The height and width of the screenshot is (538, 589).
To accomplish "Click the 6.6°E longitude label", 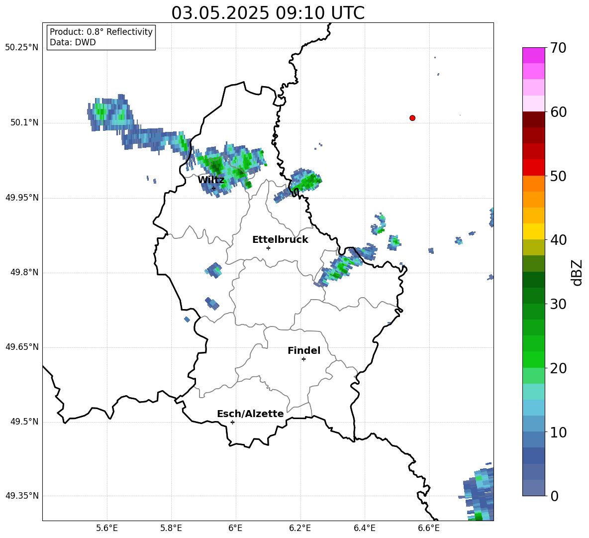I will [x=429, y=528].
